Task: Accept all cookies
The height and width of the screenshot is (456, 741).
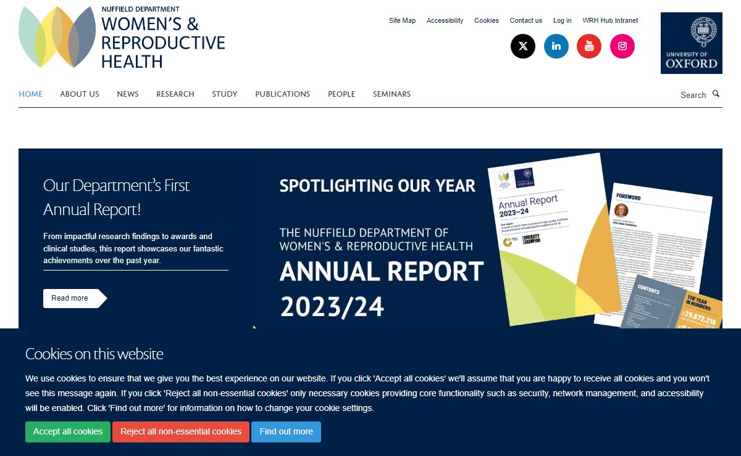Action: coord(68,432)
